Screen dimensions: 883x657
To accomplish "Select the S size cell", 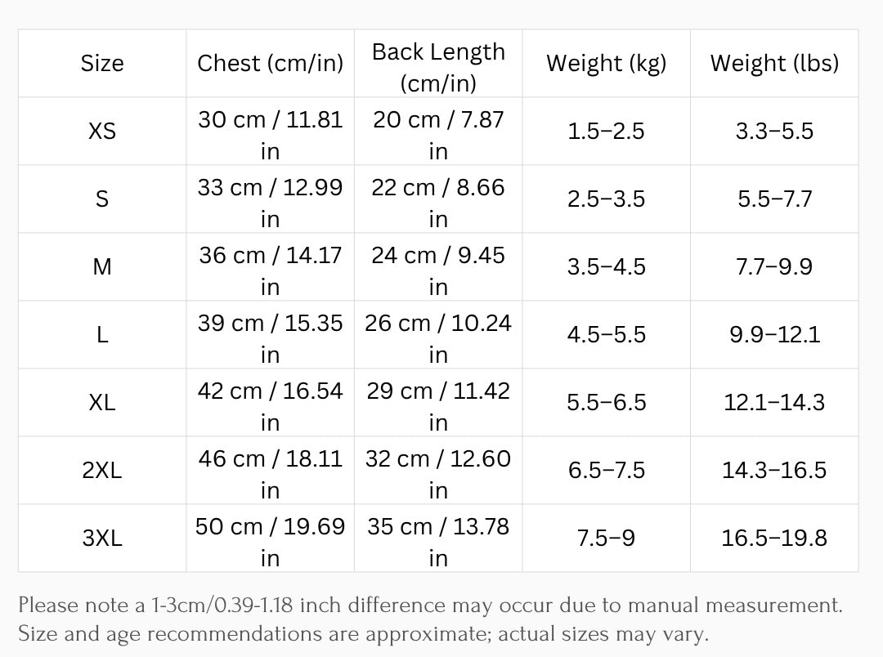I will pos(102,199).
